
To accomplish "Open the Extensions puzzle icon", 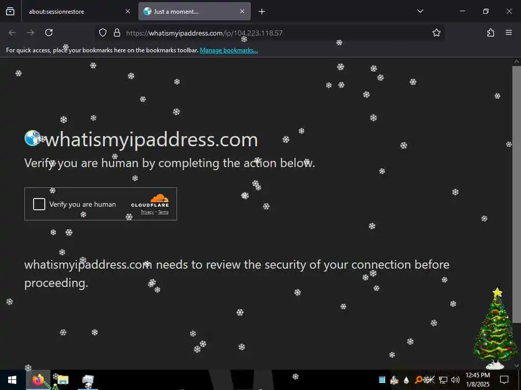I will 490,32.
